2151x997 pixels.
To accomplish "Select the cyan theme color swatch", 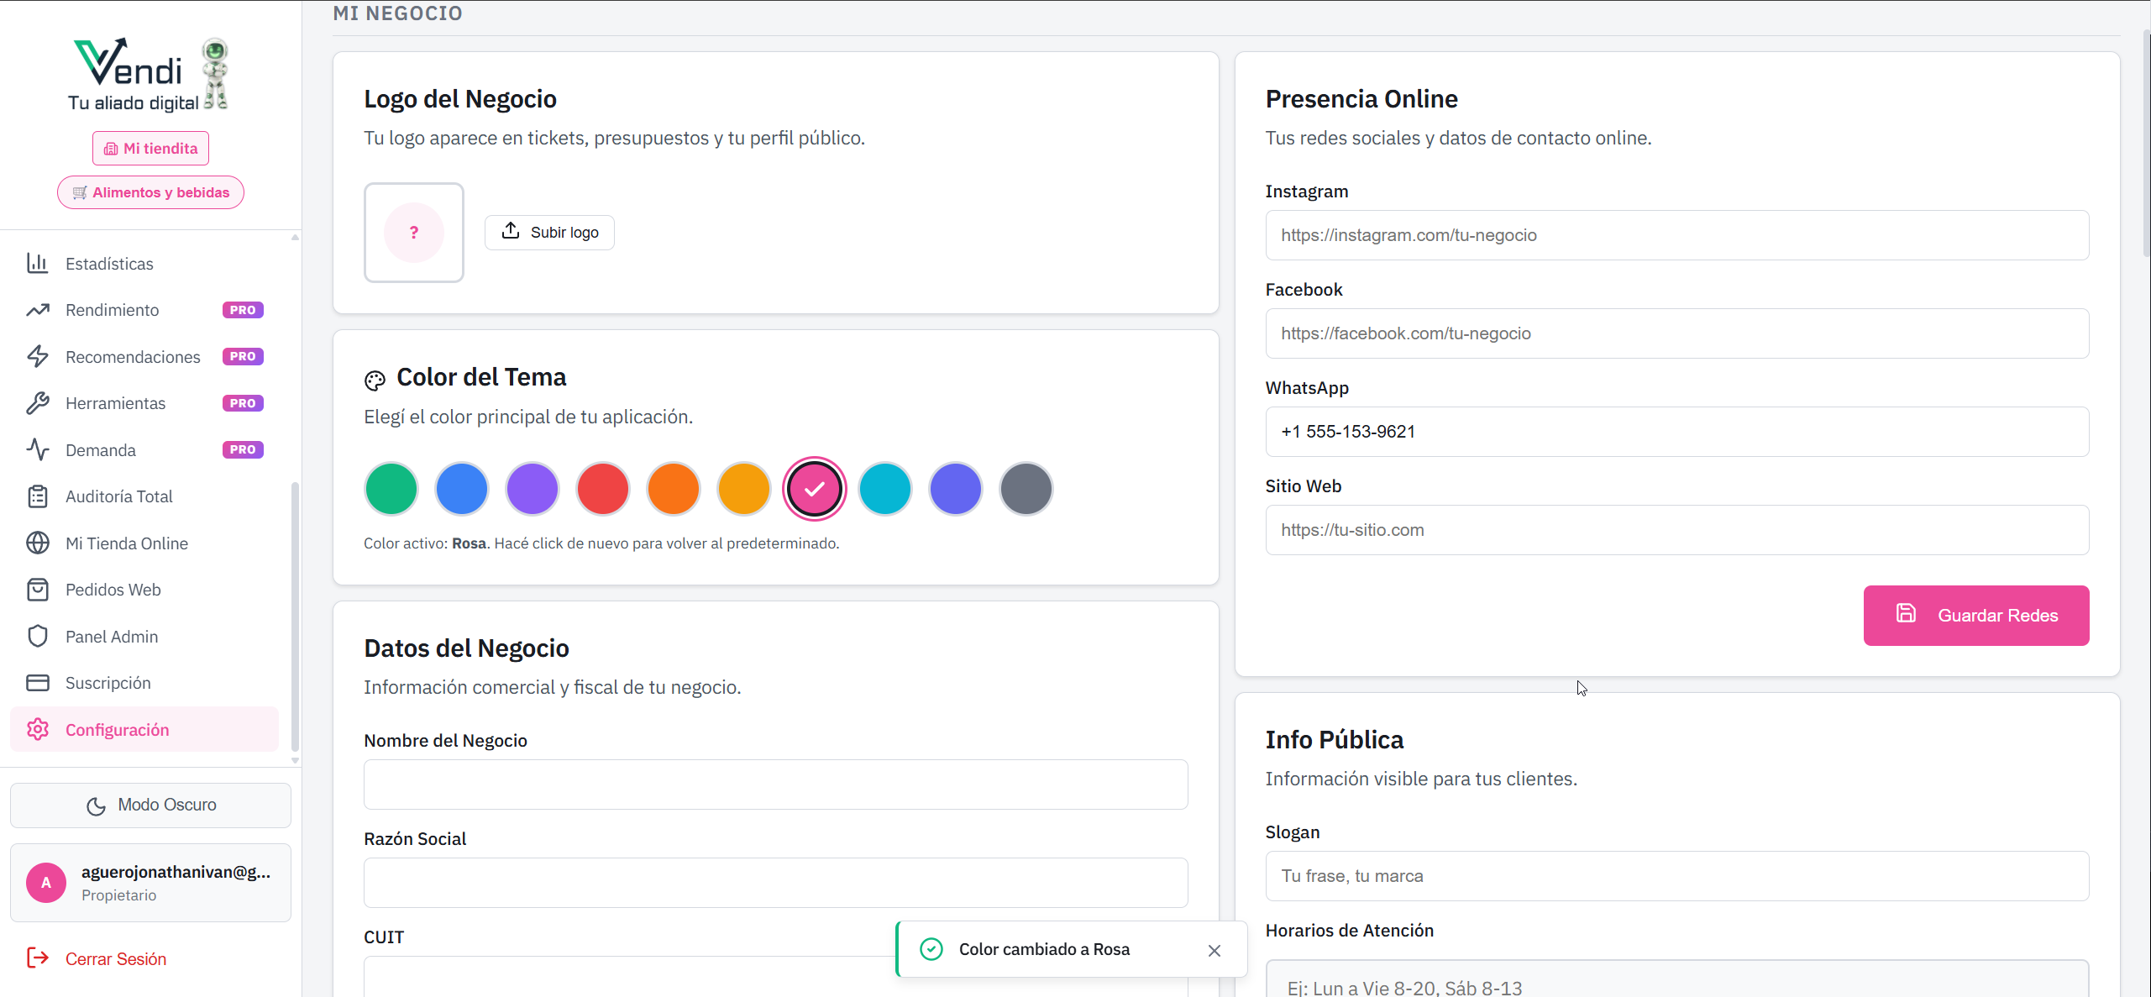I will point(884,489).
